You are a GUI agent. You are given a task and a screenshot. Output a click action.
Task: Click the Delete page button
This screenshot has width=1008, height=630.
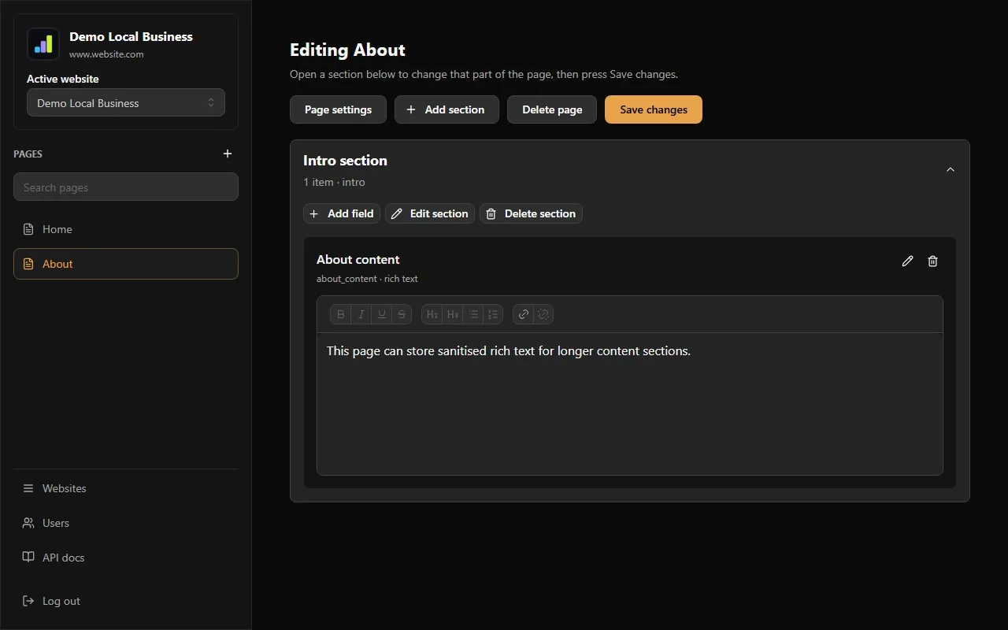552,109
